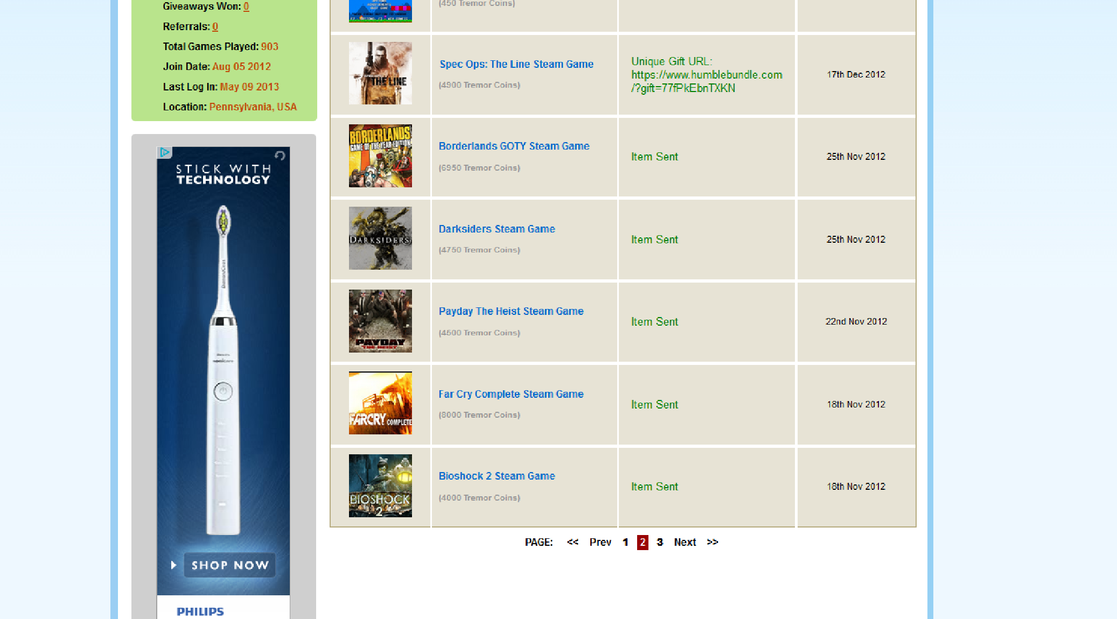Click Item Sent text in Darksiders row
Image resolution: width=1117 pixels, height=619 pixels.
coord(654,240)
